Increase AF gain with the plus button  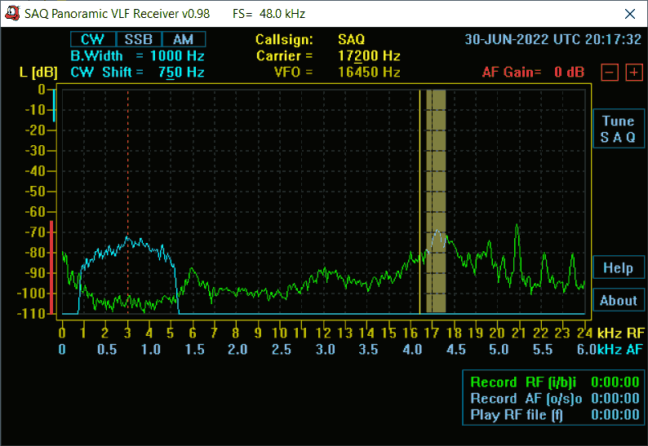[x=633, y=73]
